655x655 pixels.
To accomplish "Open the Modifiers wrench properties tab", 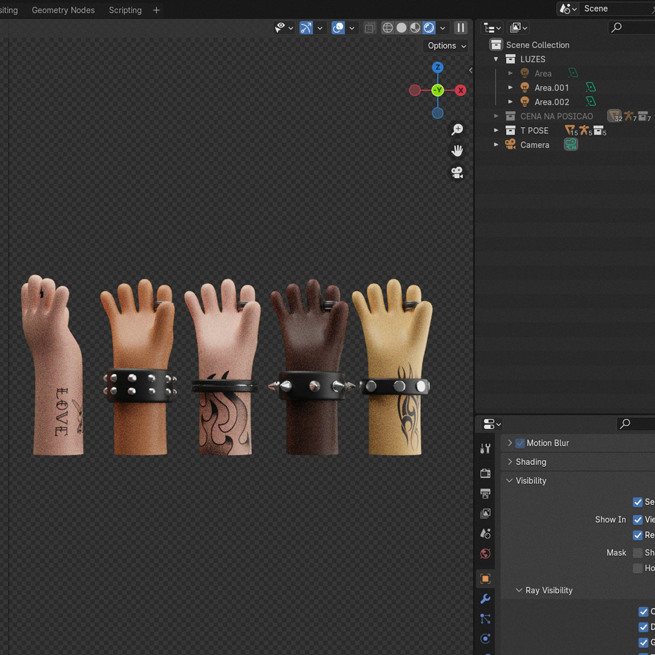I will pos(485,599).
